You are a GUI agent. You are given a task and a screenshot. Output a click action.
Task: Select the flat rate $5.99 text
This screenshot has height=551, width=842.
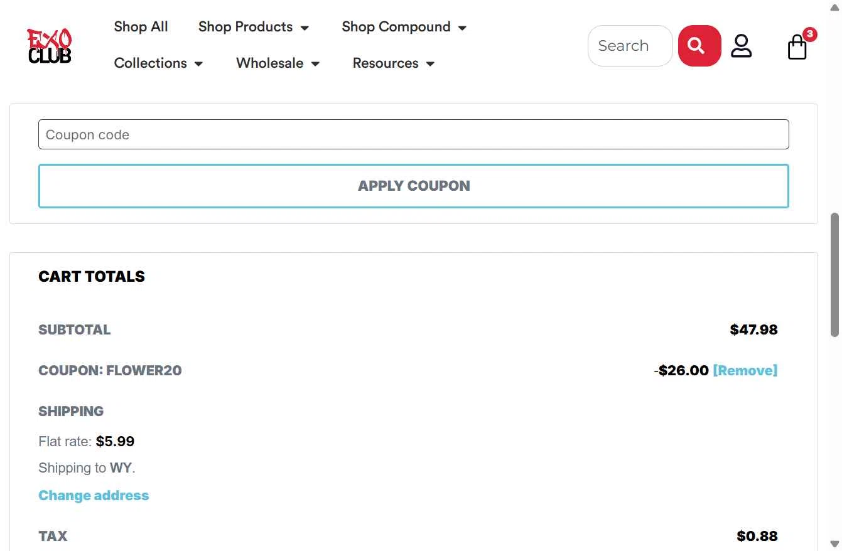click(x=115, y=441)
